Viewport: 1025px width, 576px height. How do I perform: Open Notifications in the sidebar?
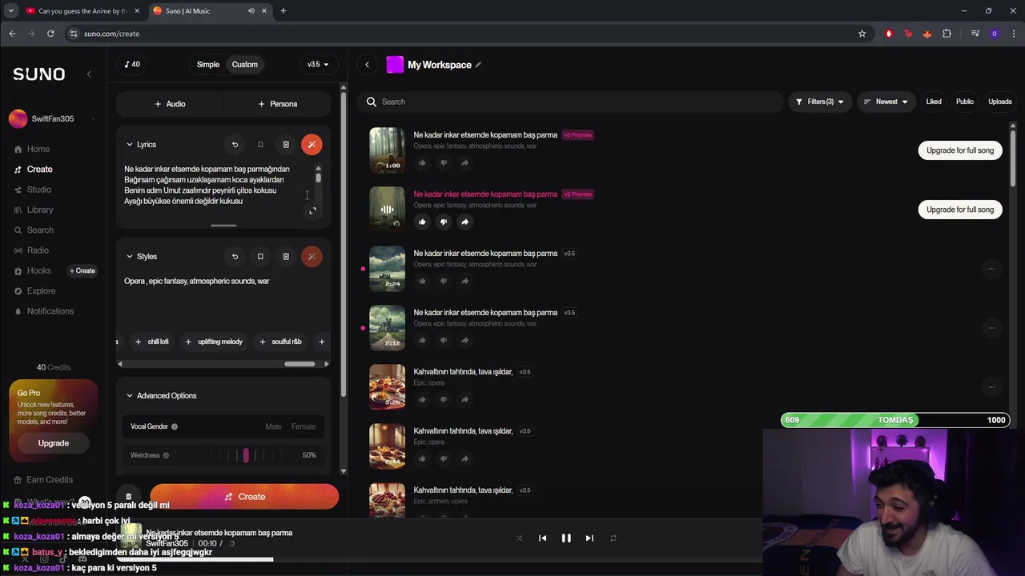pos(50,311)
